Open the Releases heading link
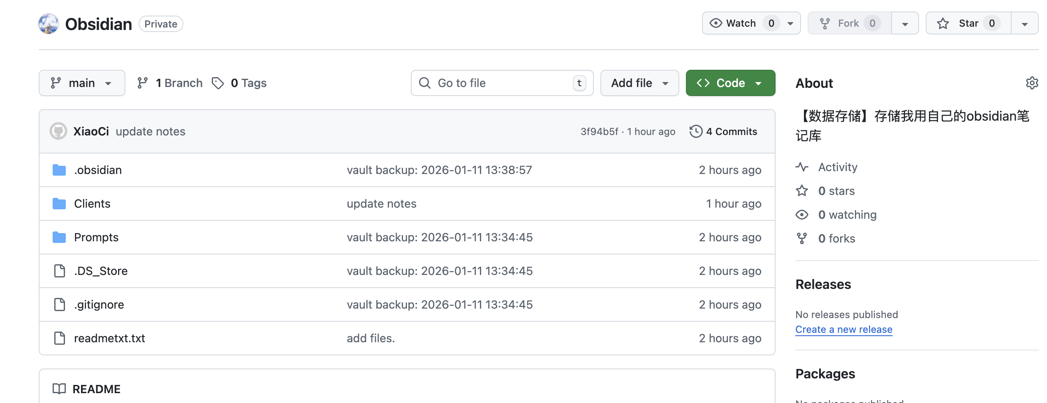Viewport: 1047px width, 403px height. 823,284
